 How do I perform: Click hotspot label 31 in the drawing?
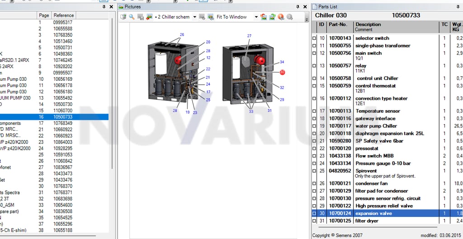[x=269, y=110]
